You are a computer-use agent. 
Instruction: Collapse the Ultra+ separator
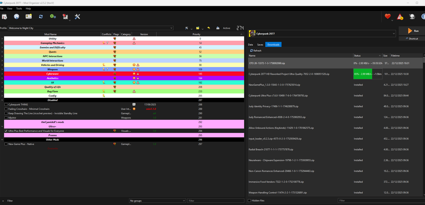click(2, 127)
